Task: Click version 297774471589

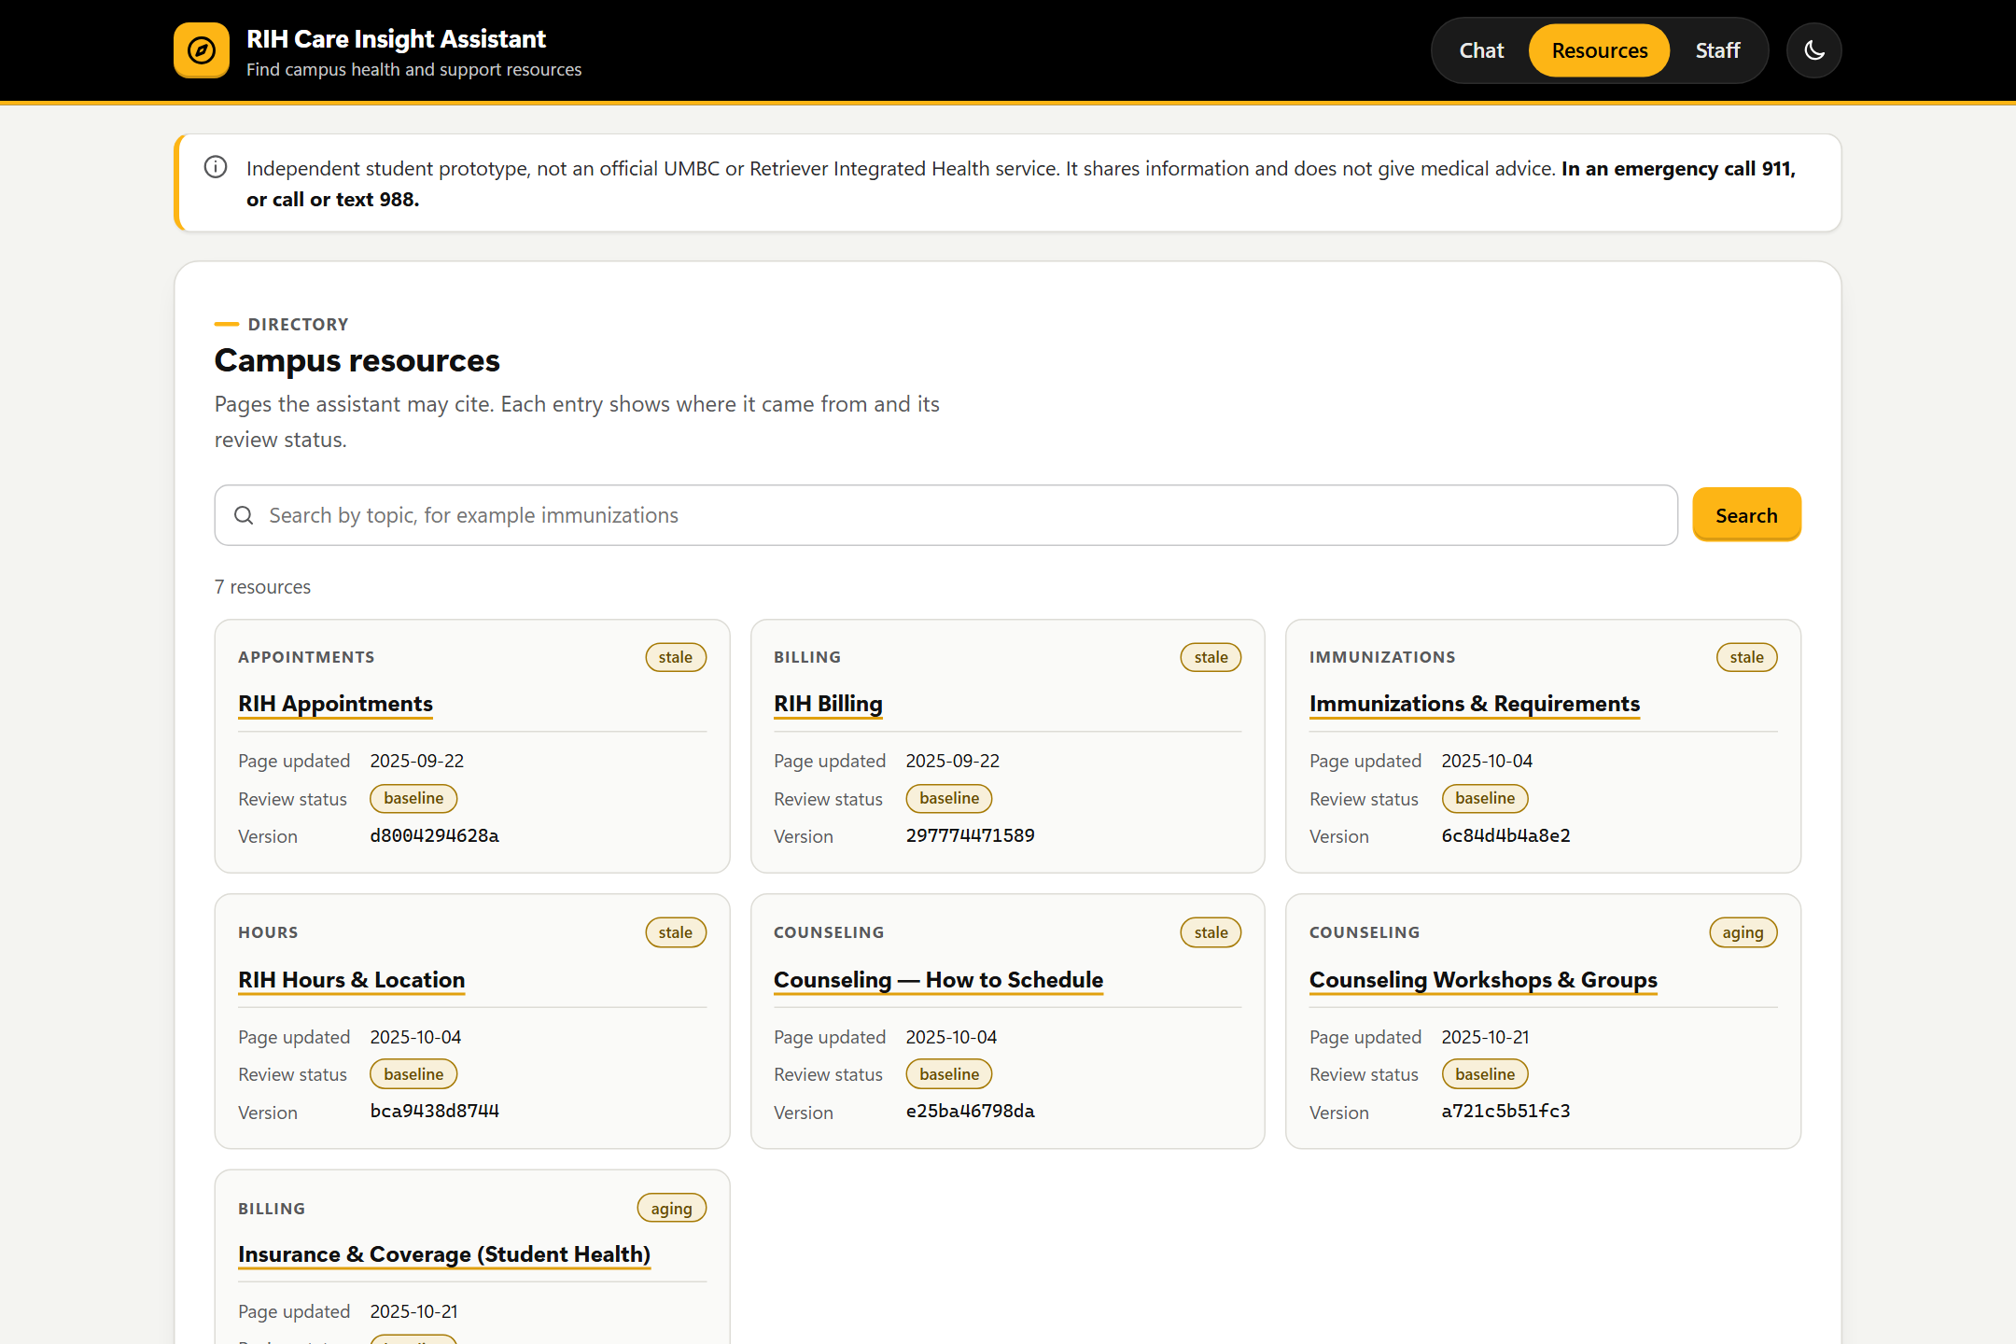Action: click(x=971, y=835)
